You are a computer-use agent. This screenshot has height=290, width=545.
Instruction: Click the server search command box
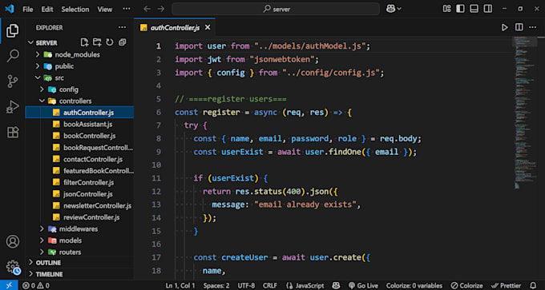click(276, 9)
